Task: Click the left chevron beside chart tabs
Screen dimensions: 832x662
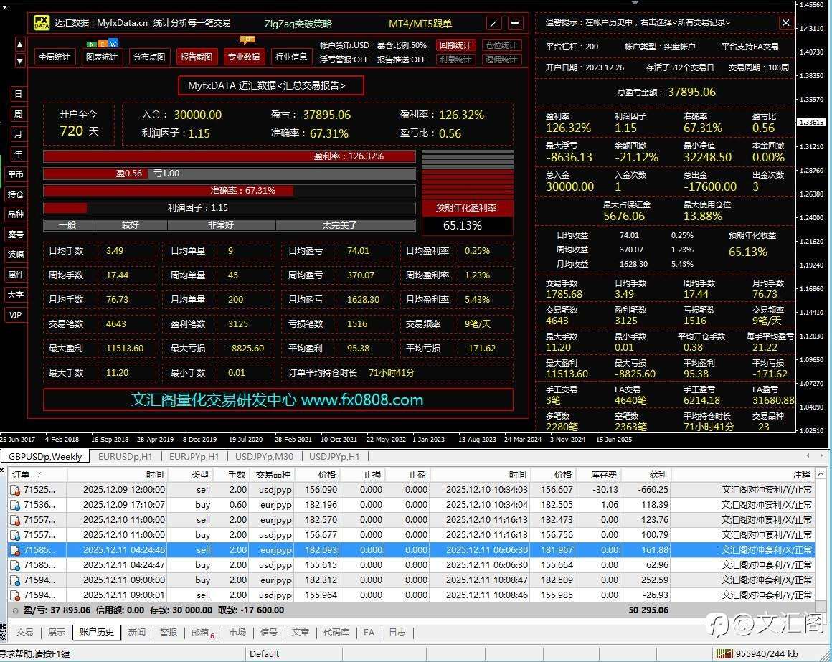Action: 806,455
